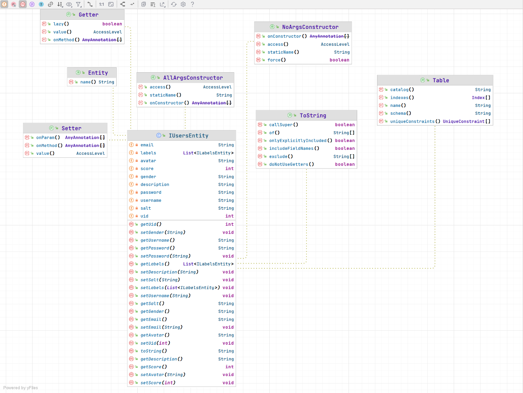
Task: Click the Show Dependencies link icon
Action: pyautogui.click(x=50, y=4)
